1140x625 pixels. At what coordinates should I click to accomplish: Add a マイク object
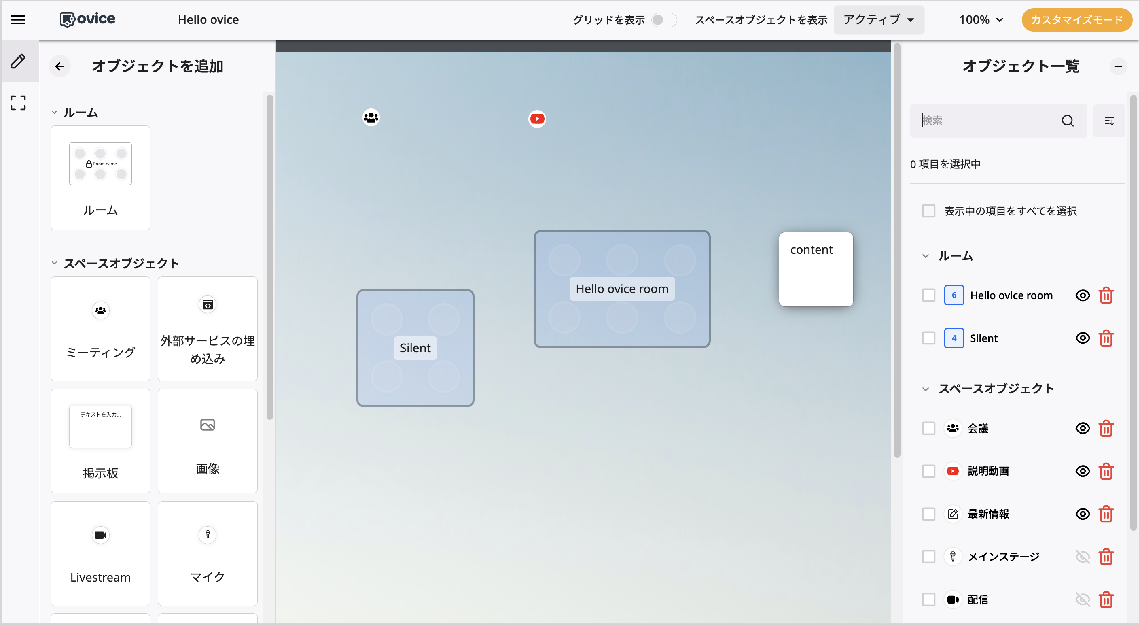click(x=208, y=553)
